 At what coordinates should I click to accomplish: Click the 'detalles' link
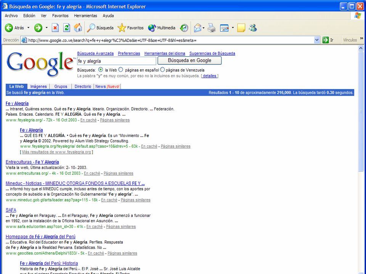click(x=210, y=76)
